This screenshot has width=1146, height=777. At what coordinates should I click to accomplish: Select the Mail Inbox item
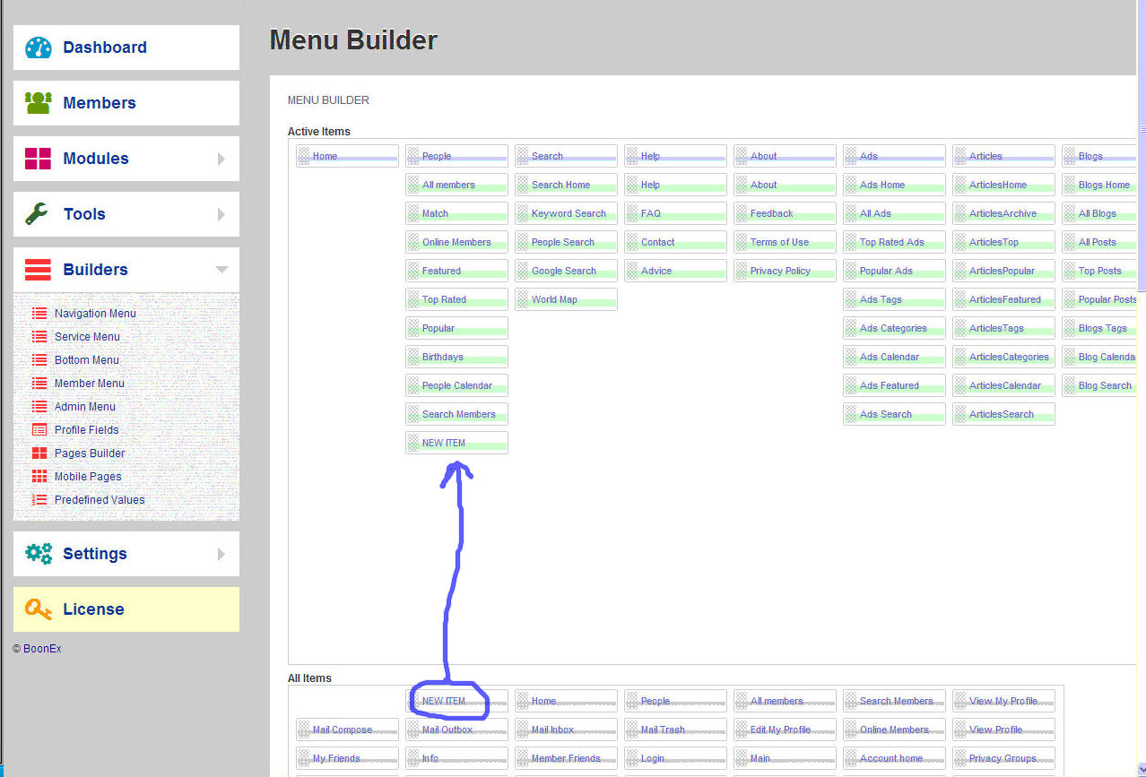(x=566, y=730)
